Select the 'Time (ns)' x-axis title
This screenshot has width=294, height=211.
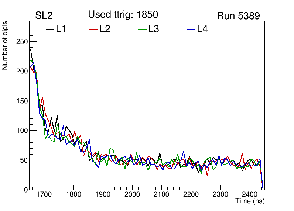click(x=250, y=201)
